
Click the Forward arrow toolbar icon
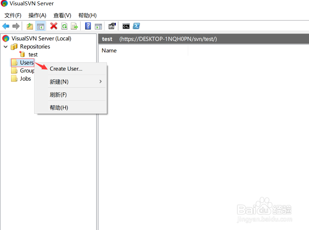tap(16, 26)
